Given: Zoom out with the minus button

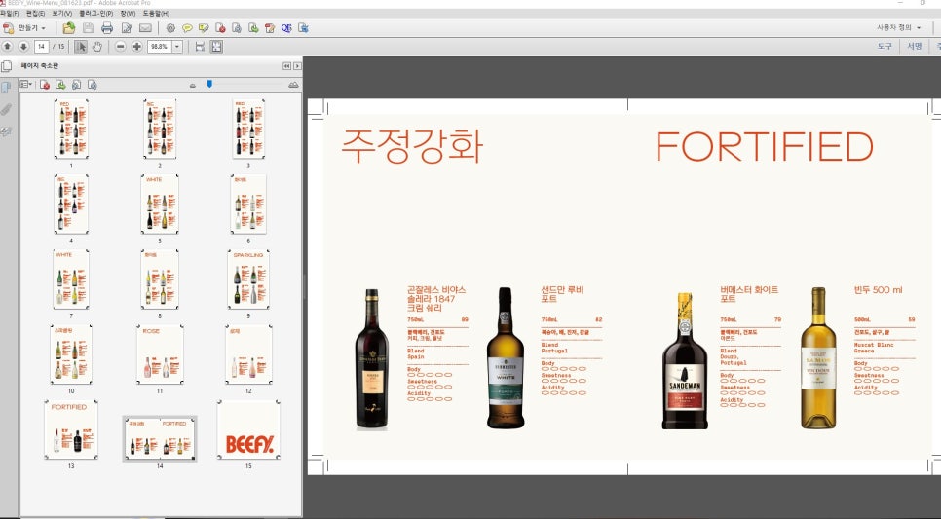Looking at the screenshot, I should click(x=121, y=46).
